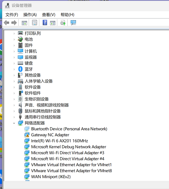Click the network icon for 网络适配器
This screenshot has width=169, height=189.
click(20, 123)
